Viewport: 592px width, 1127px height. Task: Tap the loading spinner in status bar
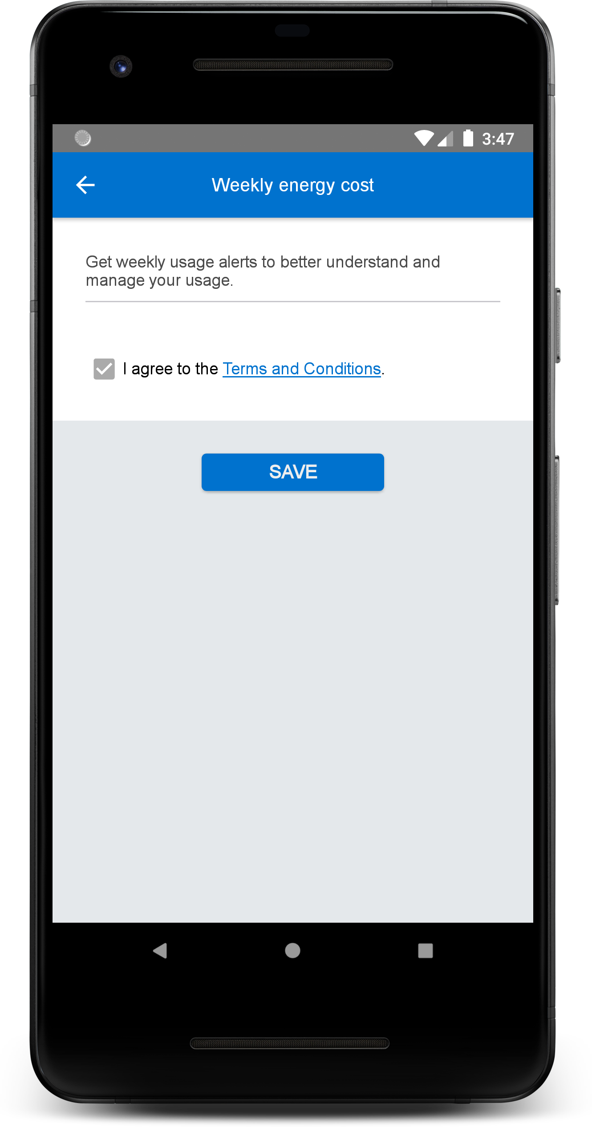pos(83,138)
